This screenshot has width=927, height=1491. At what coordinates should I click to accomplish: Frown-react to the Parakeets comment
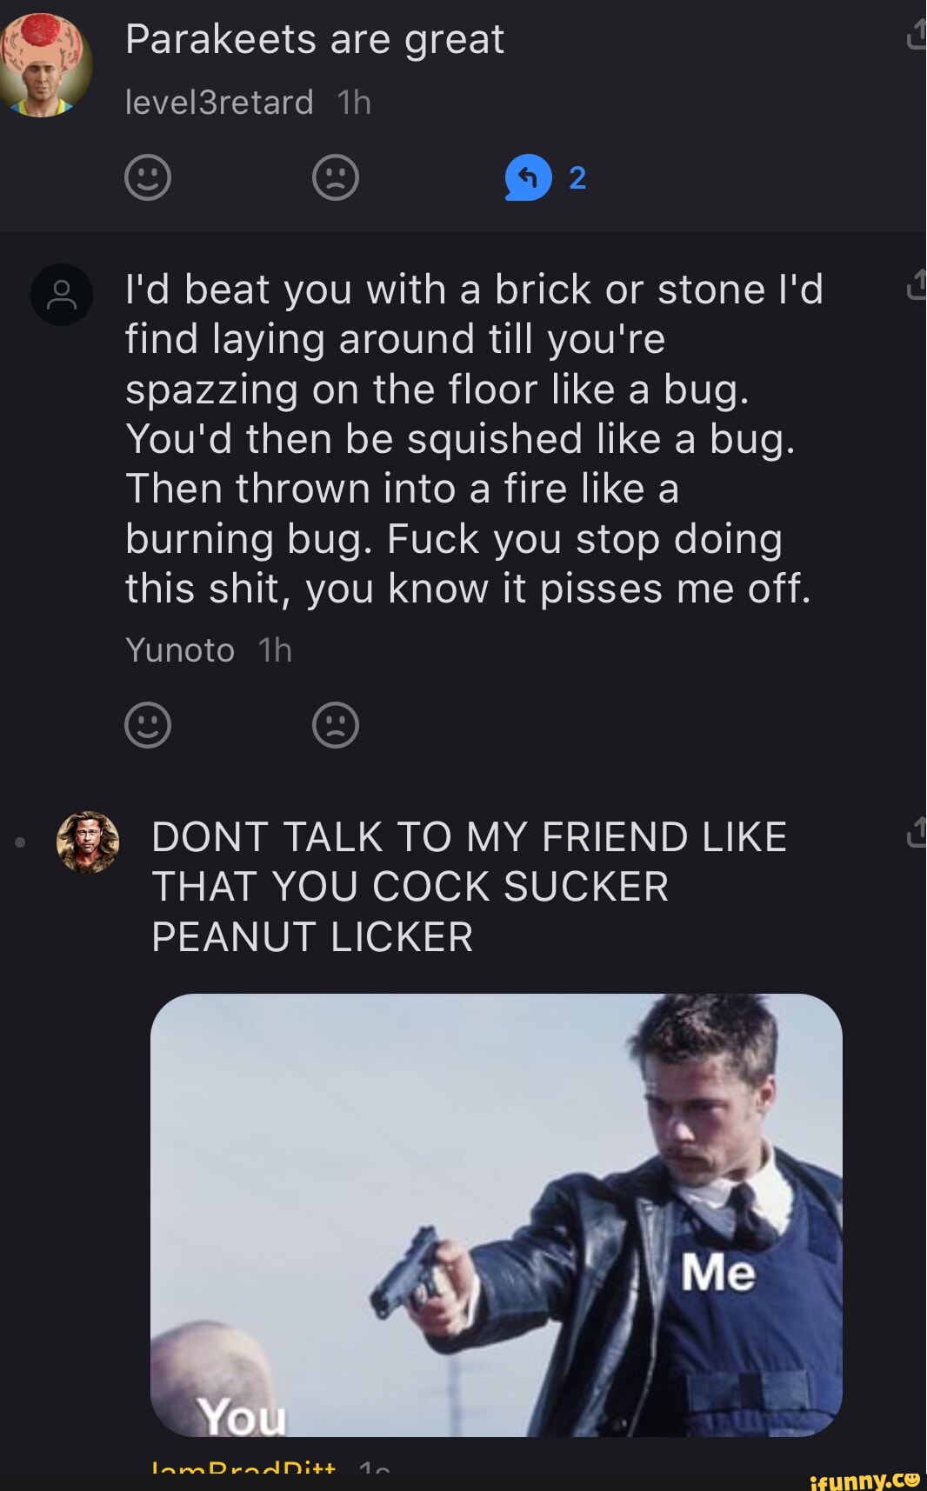point(336,178)
